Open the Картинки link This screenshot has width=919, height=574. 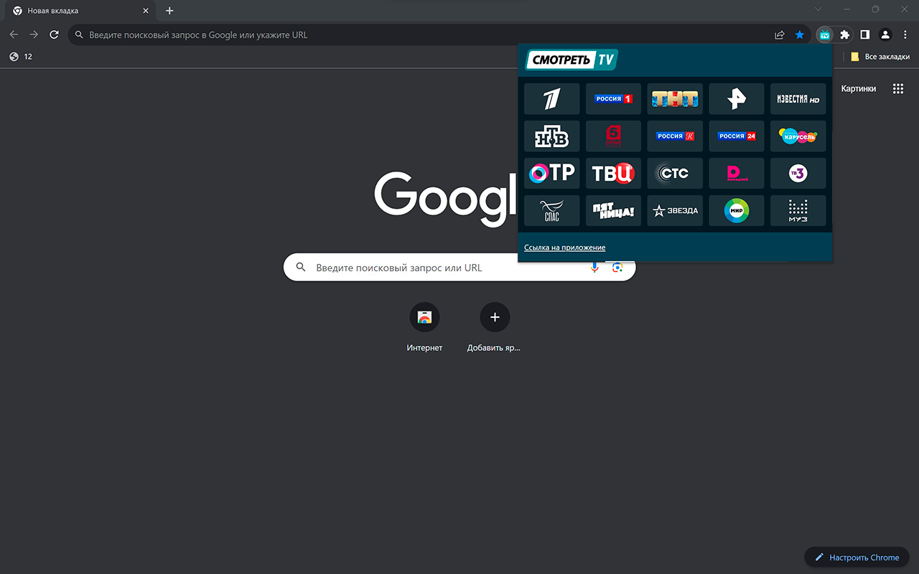859,88
